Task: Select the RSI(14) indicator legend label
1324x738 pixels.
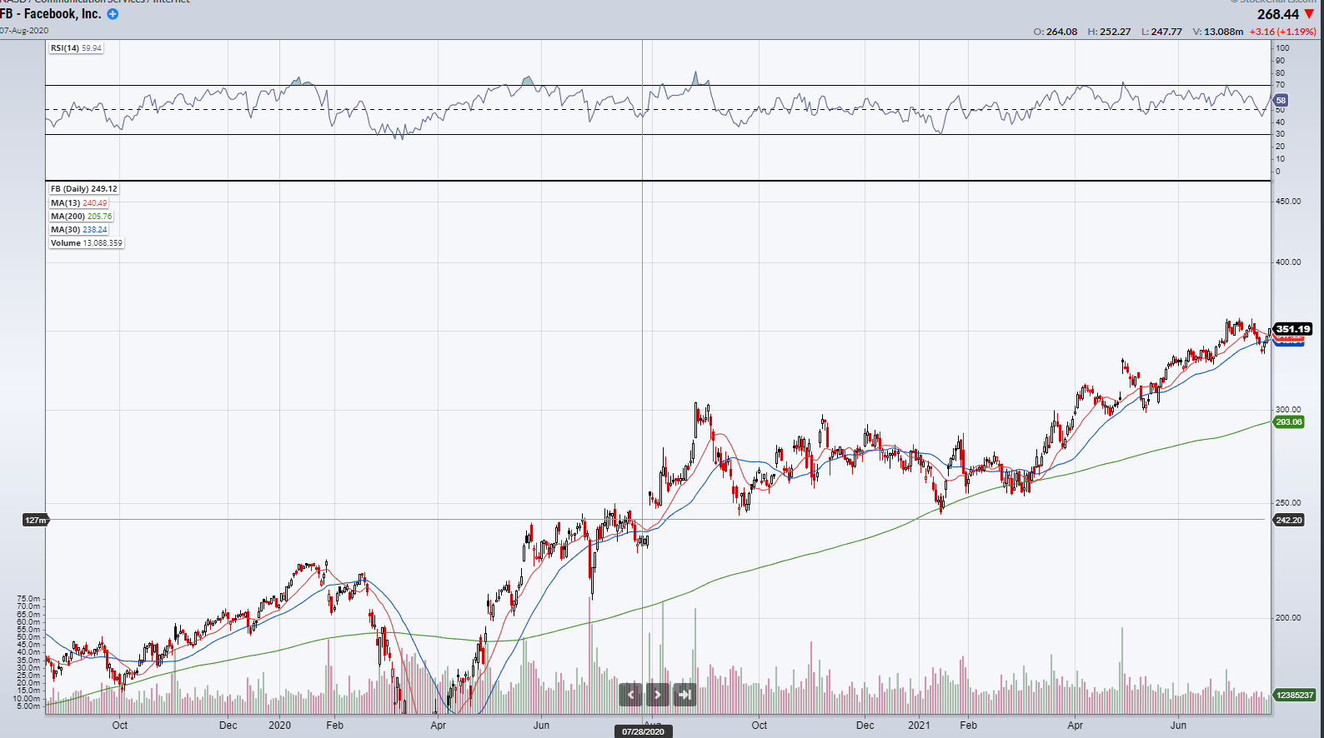Action: click(76, 48)
